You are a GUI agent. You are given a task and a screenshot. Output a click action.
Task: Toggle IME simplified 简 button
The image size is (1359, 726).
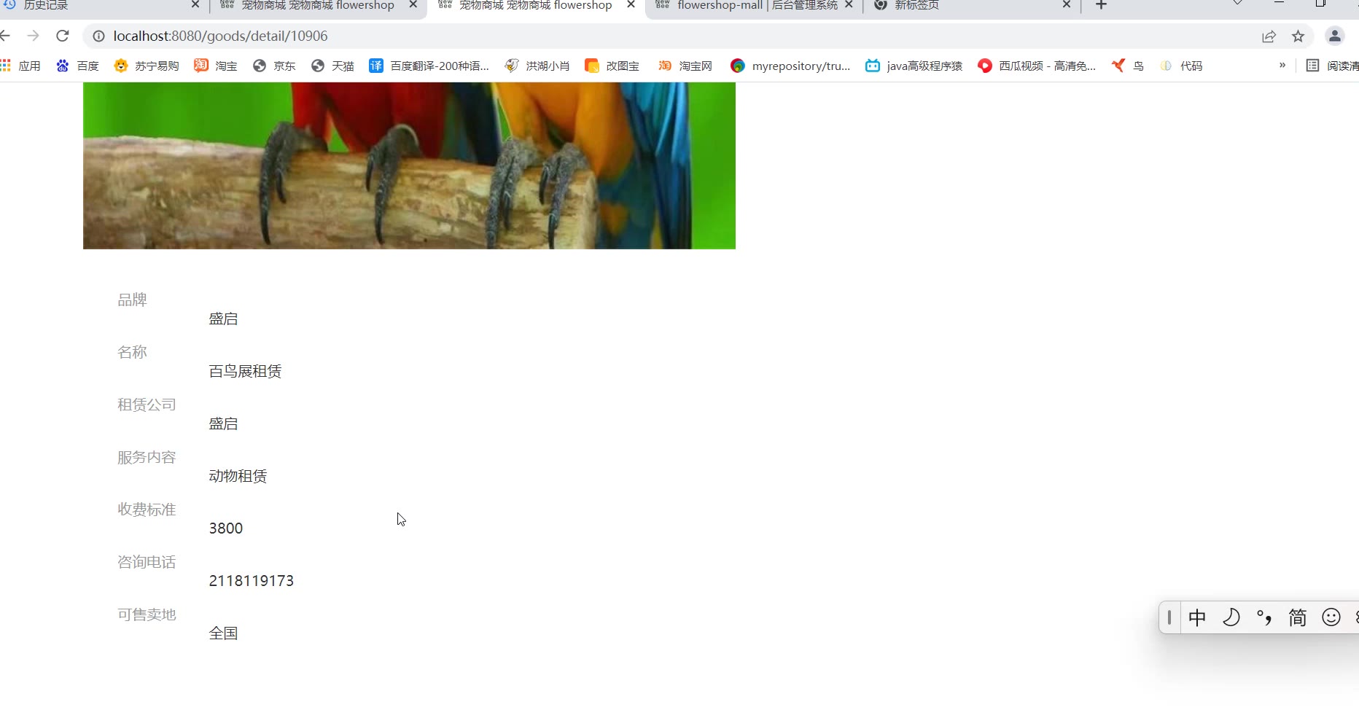click(x=1298, y=618)
